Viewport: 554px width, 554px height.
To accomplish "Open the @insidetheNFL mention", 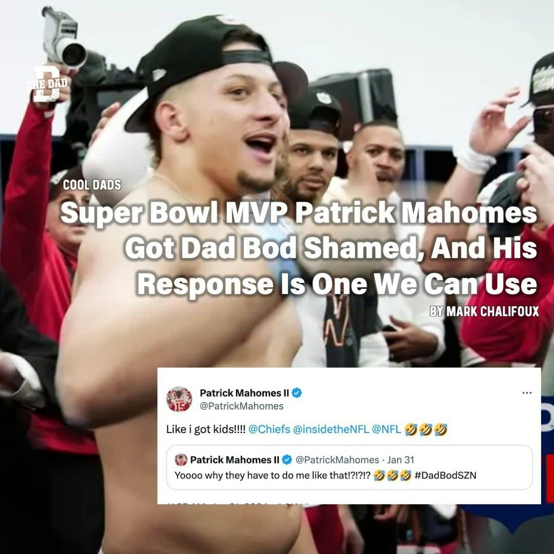I will 331,429.
